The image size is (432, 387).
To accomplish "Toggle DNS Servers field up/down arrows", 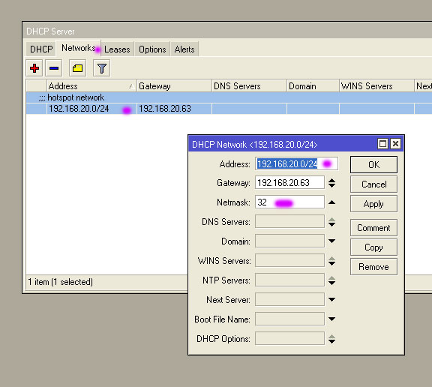I will pos(332,222).
